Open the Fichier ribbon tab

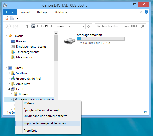click(x=10, y=12)
